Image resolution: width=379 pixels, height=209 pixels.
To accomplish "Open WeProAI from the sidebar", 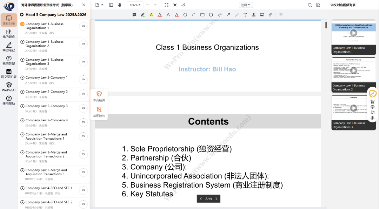I will 9,87.
